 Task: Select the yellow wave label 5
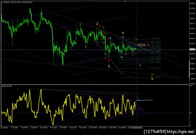point(152,79)
